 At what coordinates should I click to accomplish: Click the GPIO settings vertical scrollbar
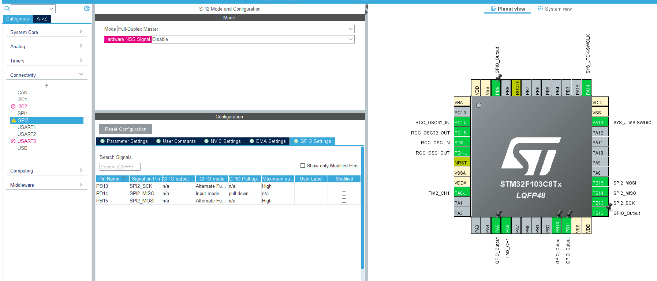362,208
